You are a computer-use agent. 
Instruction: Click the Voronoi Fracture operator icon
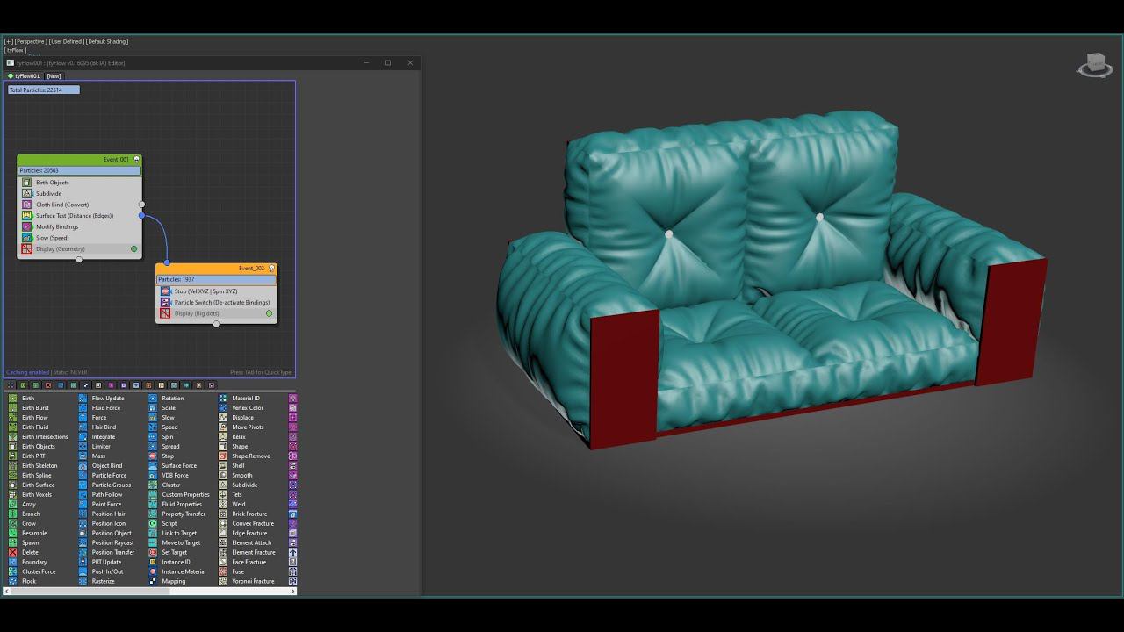click(x=223, y=582)
